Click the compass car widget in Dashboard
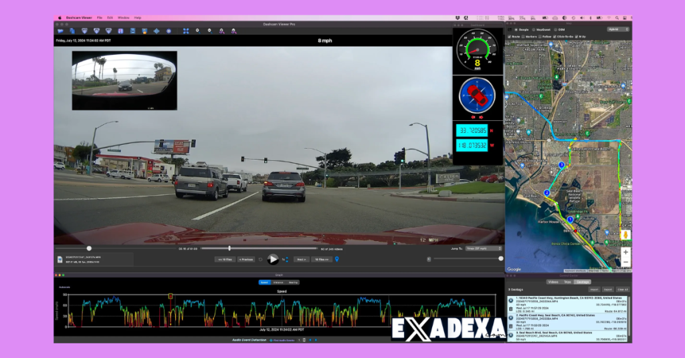Screen dimensions: 685x358 pos(477,95)
